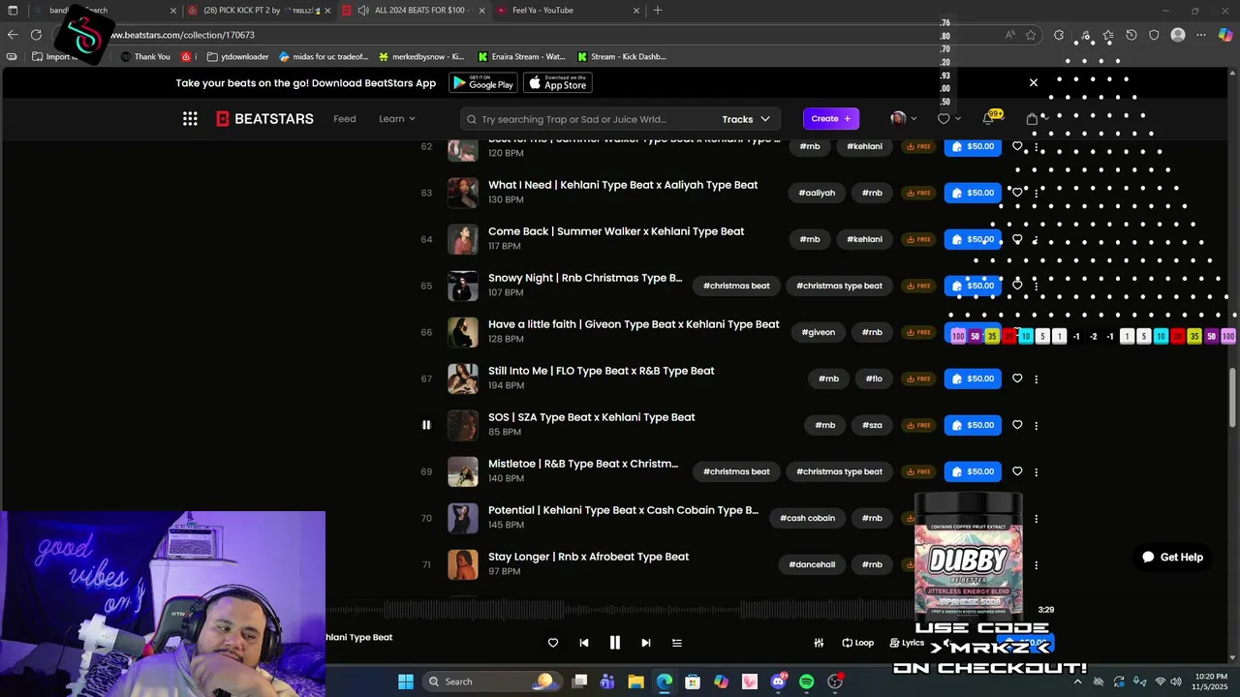1240x697 pixels.
Task: Skip to previous track in player bar
Action: [584, 643]
